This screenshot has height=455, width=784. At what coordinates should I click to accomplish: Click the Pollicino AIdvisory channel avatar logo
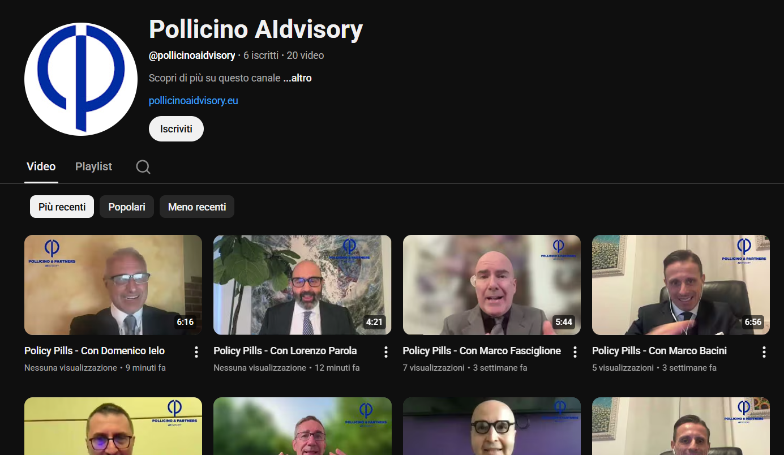click(x=81, y=79)
